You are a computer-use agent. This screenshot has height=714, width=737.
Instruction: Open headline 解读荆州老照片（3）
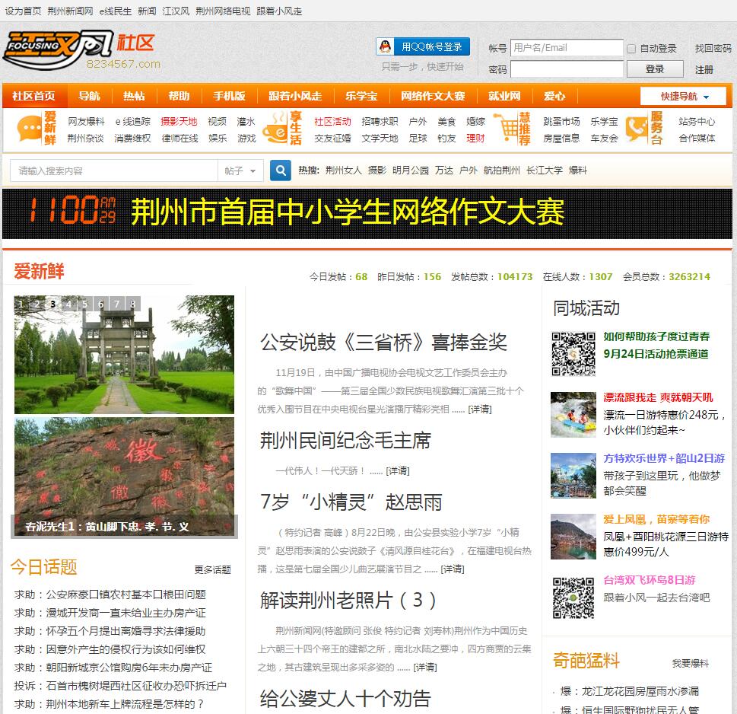click(x=348, y=600)
